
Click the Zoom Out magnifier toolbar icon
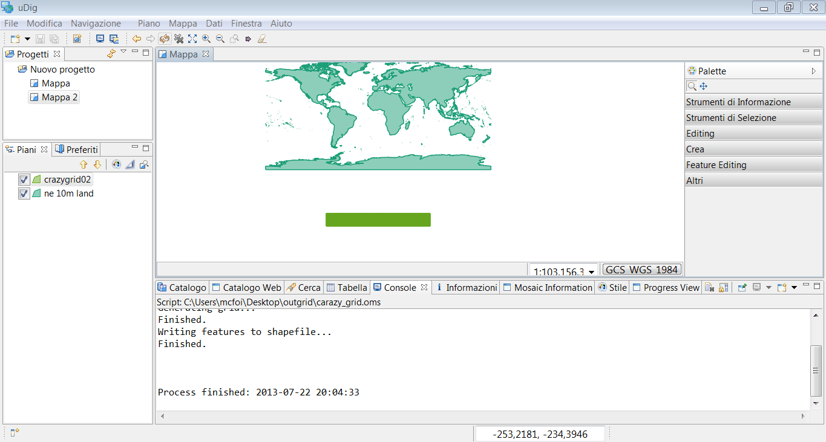click(x=220, y=39)
